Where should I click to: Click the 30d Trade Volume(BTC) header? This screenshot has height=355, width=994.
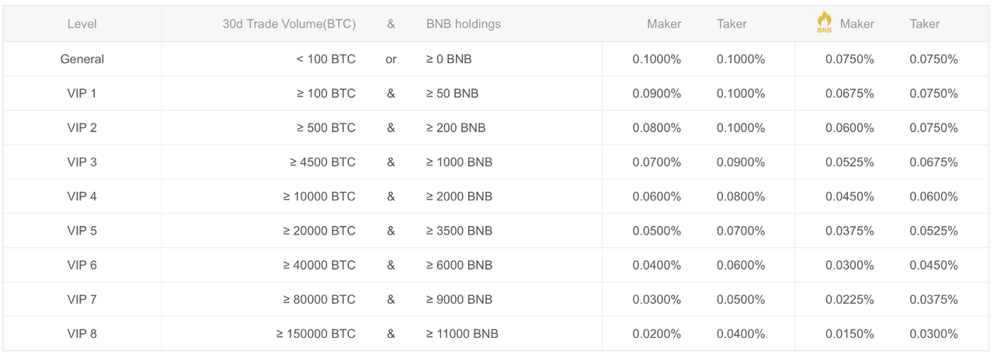(x=289, y=24)
